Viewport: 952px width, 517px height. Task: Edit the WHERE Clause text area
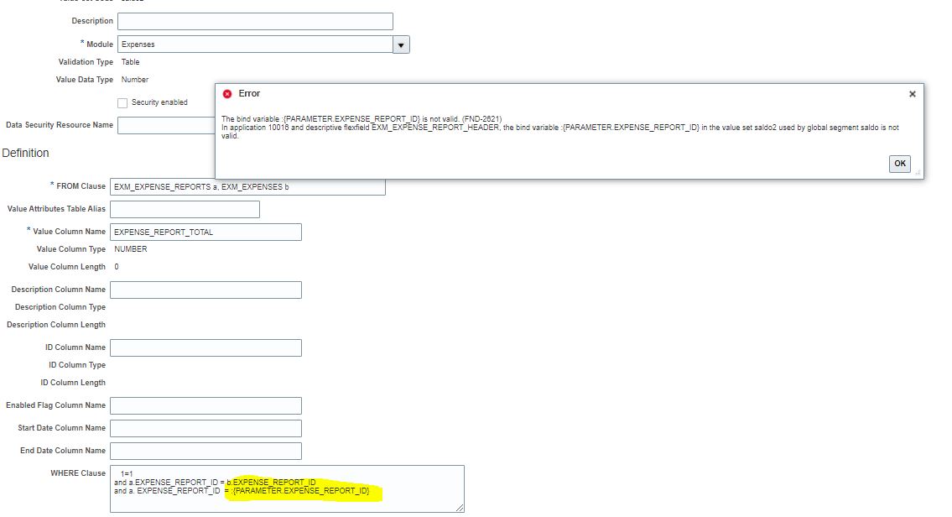click(x=287, y=488)
